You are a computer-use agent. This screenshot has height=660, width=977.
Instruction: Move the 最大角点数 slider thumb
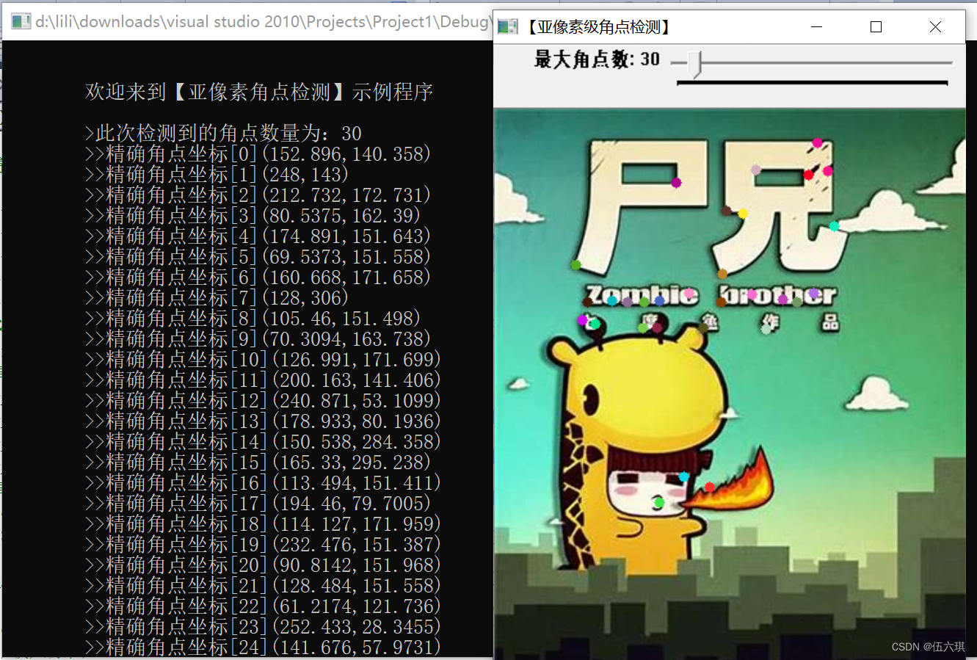[696, 64]
